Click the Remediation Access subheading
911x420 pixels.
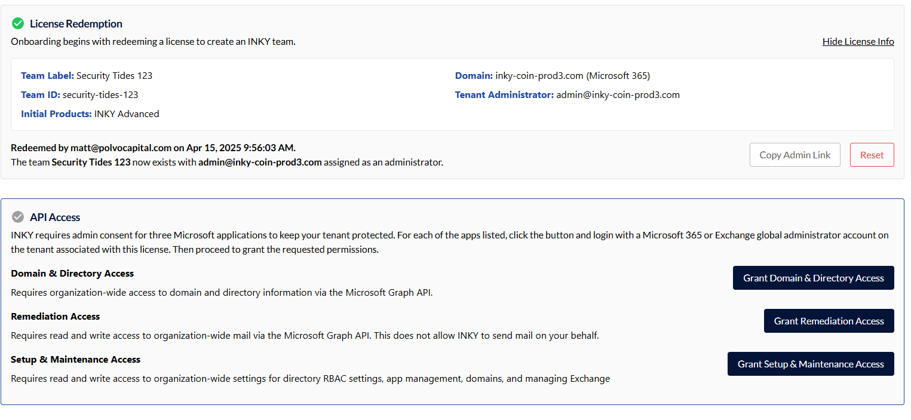tap(56, 317)
